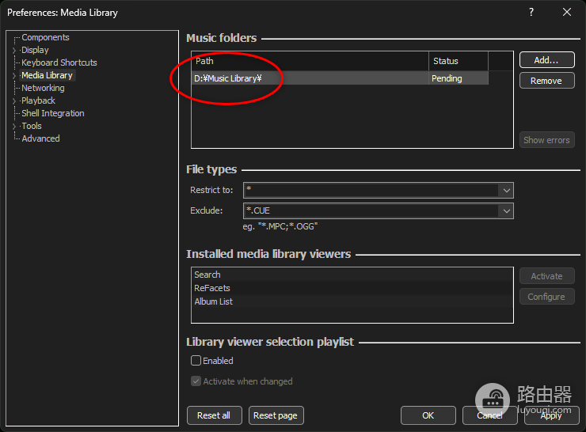The height and width of the screenshot is (432, 586).
Task: Toggle the Activate when changed checkbox
Action: [x=196, y=381]
